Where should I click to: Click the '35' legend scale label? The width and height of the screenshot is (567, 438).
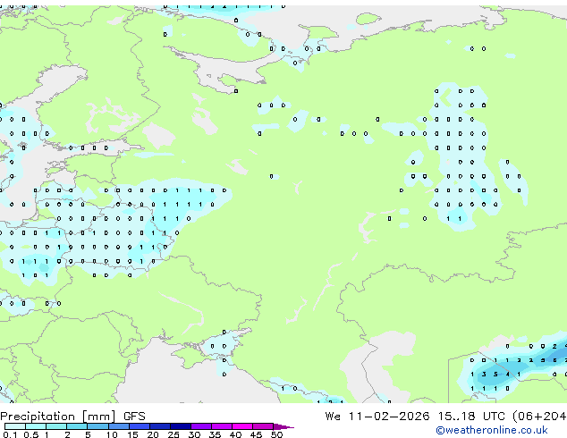tap(215, 434)
